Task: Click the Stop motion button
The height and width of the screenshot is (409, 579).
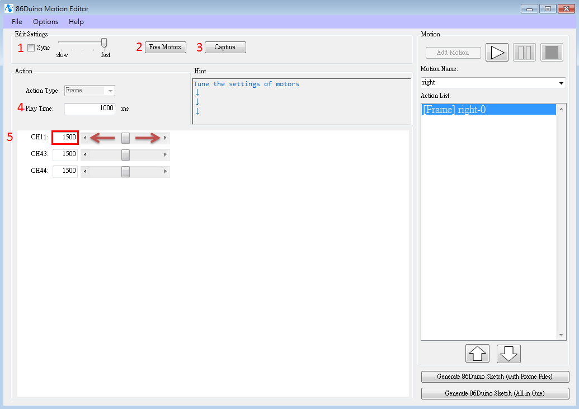Action: click(552, 53)
